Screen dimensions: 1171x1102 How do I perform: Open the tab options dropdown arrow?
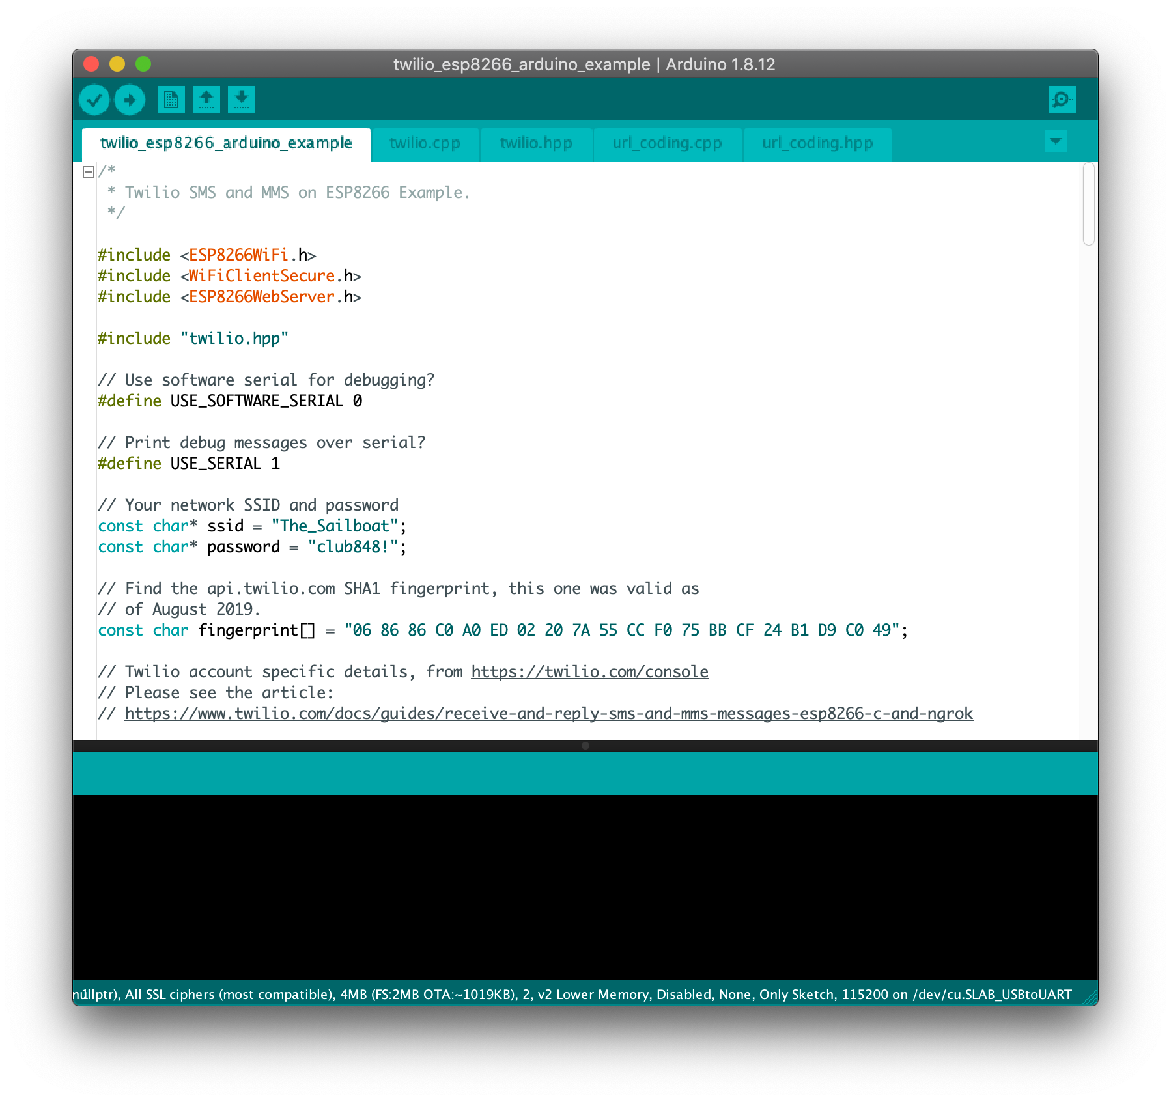(x=1056, y=141)
